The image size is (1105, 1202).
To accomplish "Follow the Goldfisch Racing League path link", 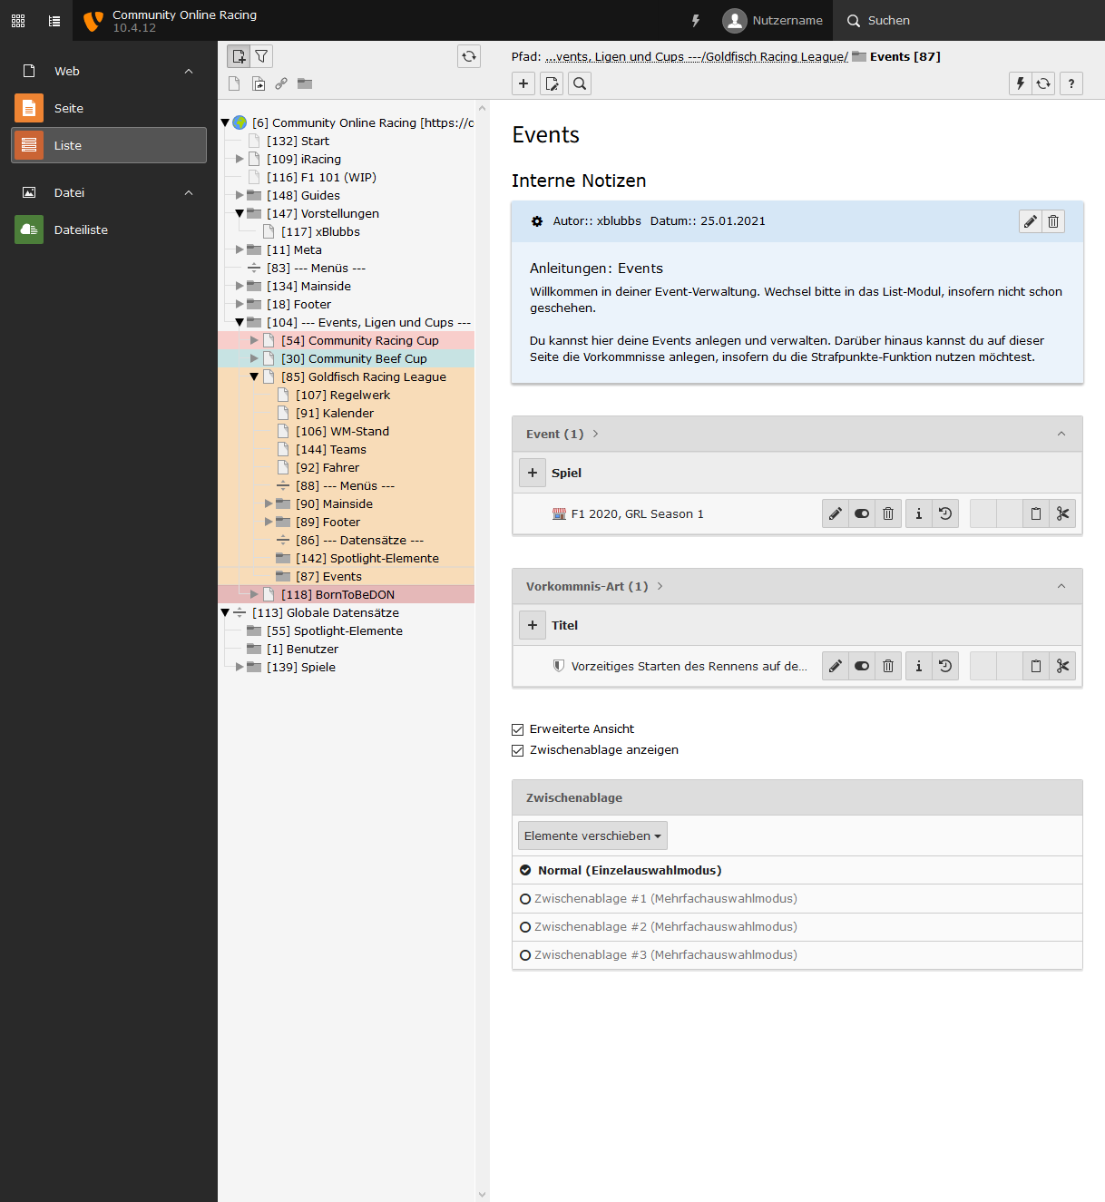I will 776,56.
